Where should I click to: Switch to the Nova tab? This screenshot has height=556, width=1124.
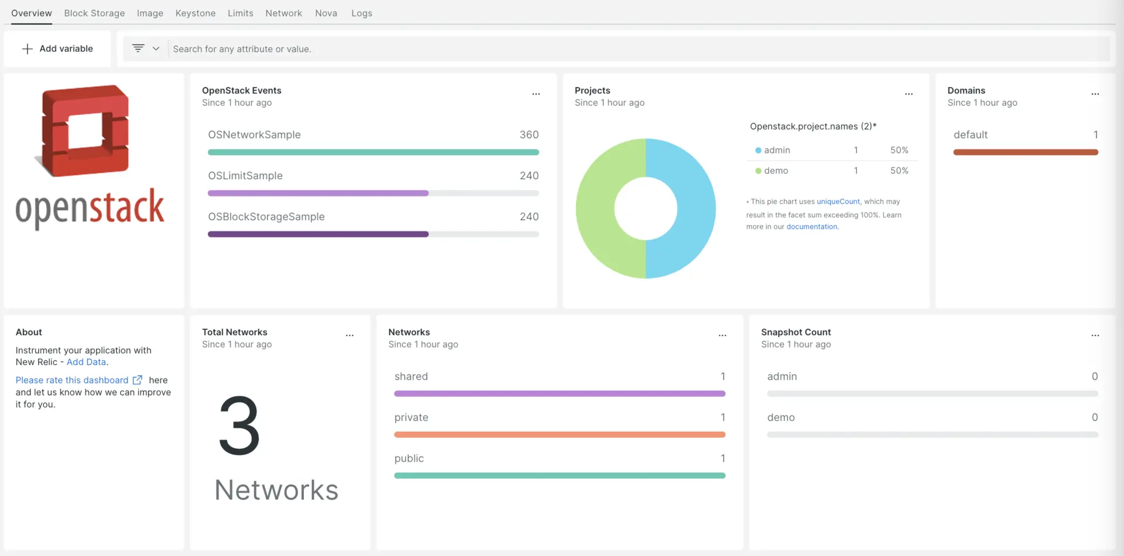[325, 13]
